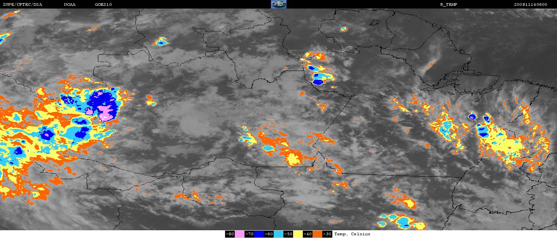Image resolution: width=557 pixels, height=238 pixels.
Task: Click the 200811140600 timestamp
Action: pos(531,5)
